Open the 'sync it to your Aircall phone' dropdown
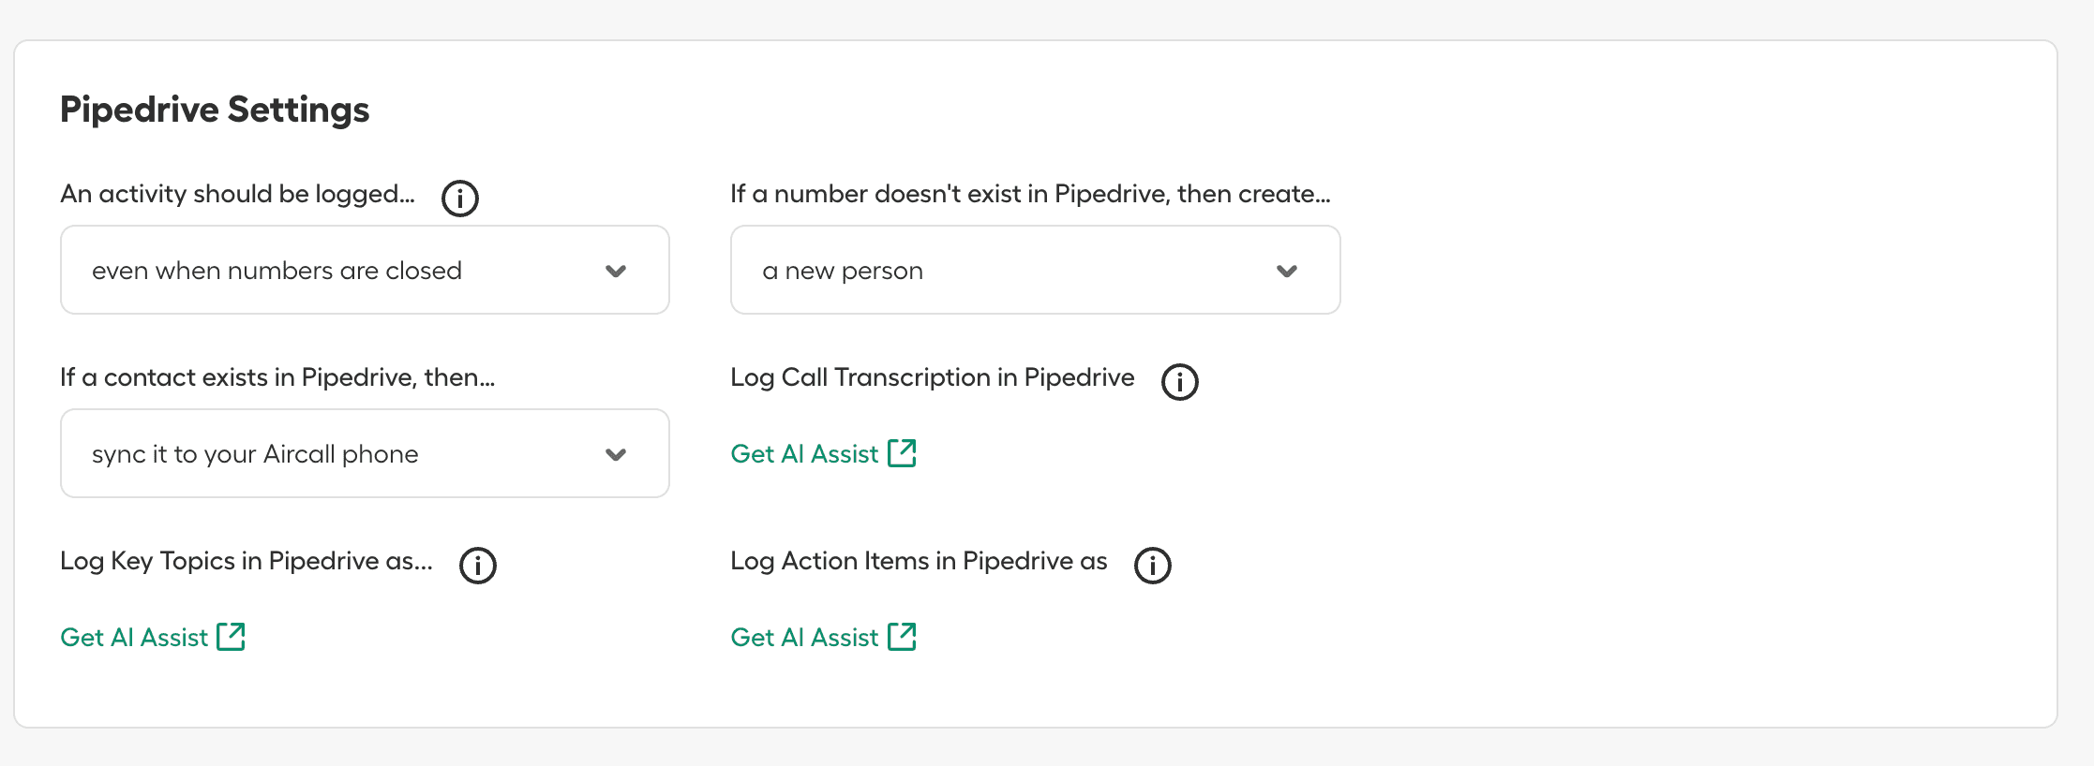This screenshot has width=2094, height=766. click(x=364, y=453)
